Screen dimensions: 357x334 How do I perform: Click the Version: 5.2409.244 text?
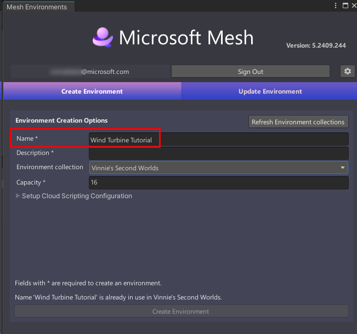click(316, 45)
